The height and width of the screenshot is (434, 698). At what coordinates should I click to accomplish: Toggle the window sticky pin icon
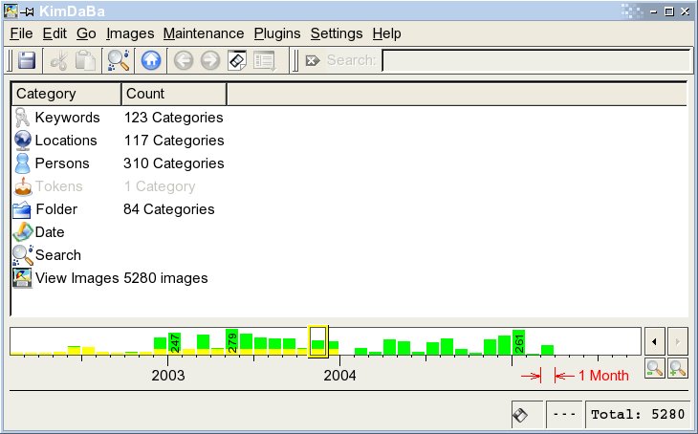28,11
